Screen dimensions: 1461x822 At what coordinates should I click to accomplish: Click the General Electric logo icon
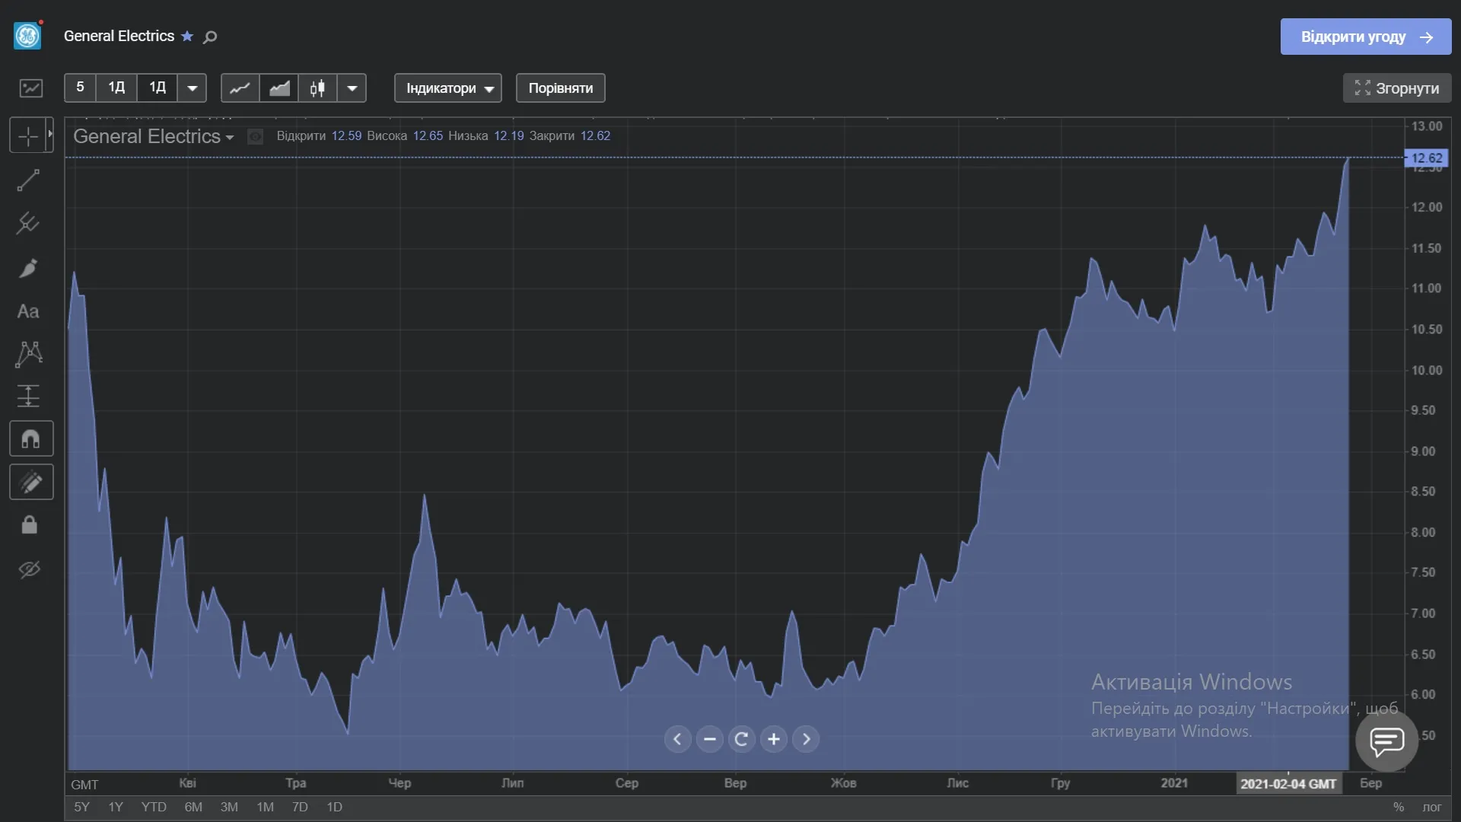(x=27, y=36)
